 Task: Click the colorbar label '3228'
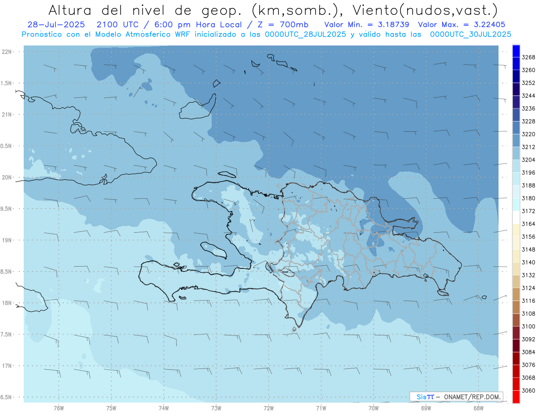[x=528, y=121]
